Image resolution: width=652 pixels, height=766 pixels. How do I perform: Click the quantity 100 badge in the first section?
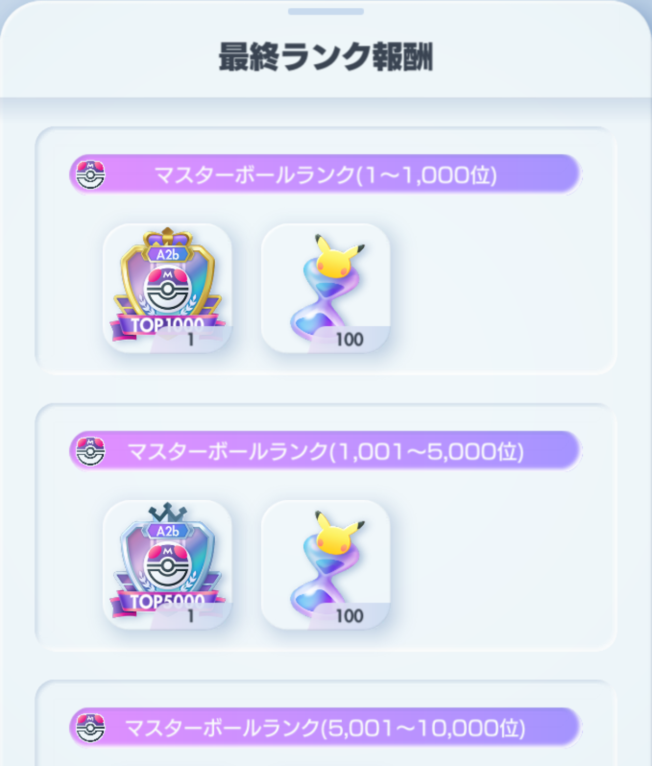coord(349,339)
